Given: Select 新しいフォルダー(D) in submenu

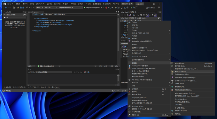Looking at the screenshot, I should (193, 71).
